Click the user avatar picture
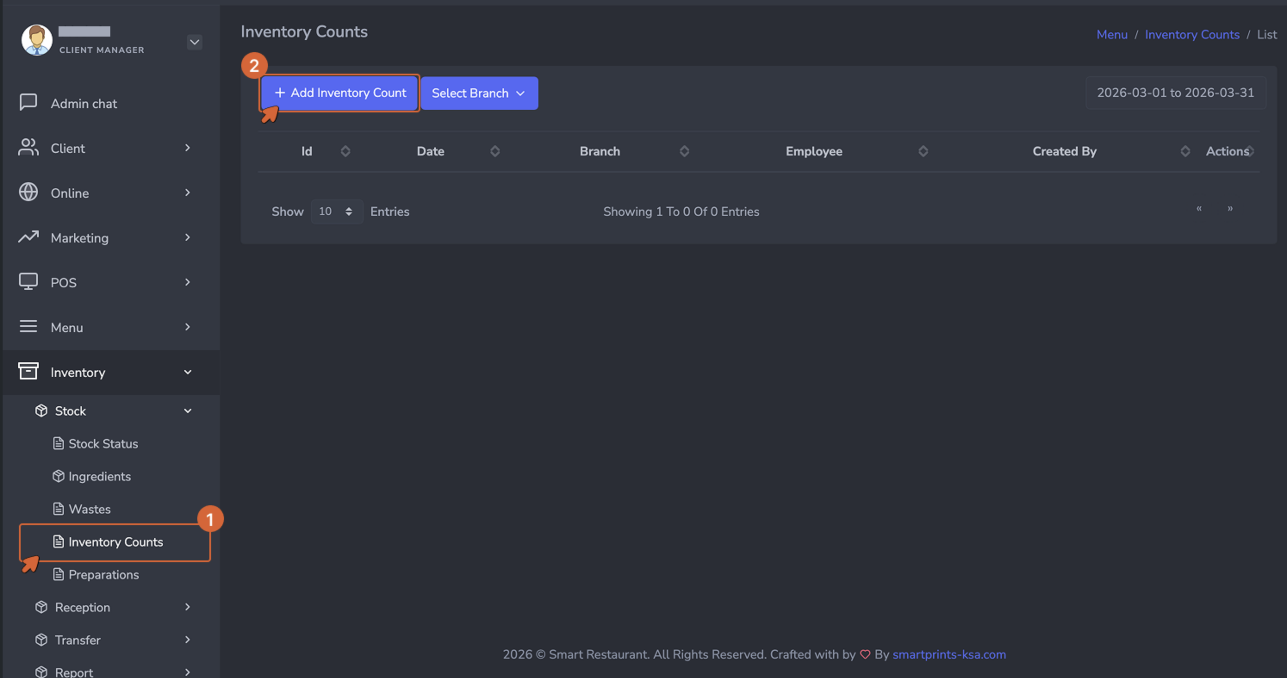Viewport: 1287px width, 678px height. tap(37, 40)
